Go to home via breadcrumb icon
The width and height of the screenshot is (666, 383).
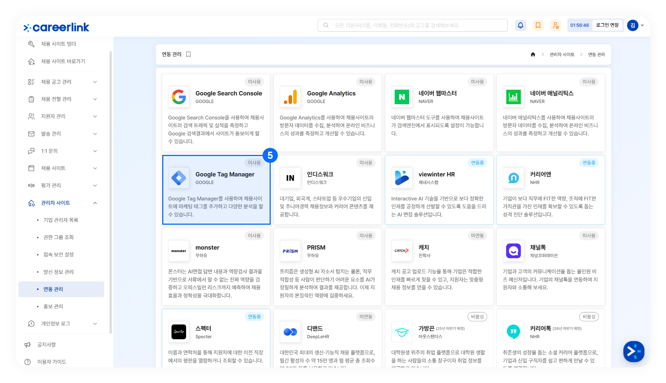(533, 55)
